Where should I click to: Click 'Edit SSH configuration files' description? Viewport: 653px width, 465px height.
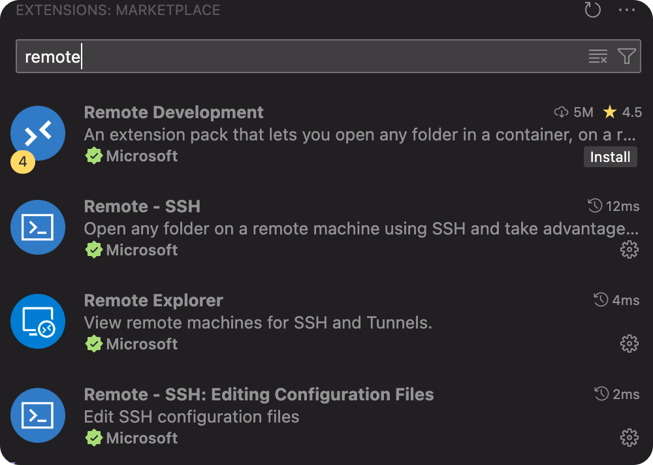(x=191, y=417)
